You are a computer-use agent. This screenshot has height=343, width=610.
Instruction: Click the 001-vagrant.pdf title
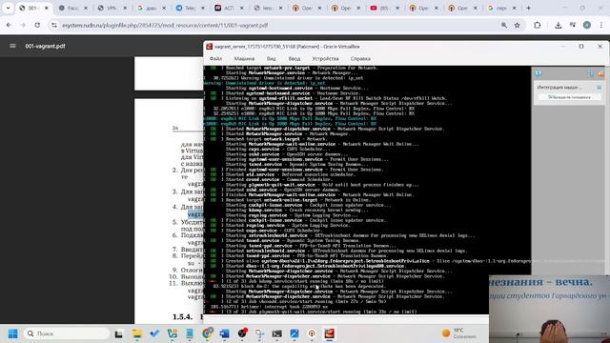point(45,46)
